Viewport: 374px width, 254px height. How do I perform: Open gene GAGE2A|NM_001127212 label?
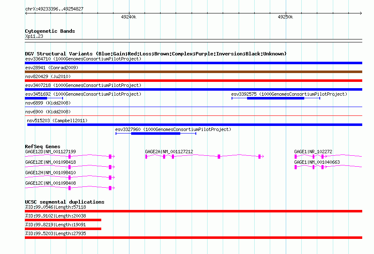(169, 152)
